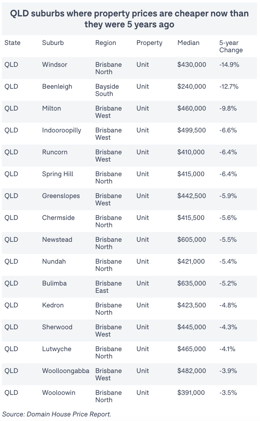The image size is (260, 421).
Task: Select the Spring Hill suburb cell
Action: pyautogui.click(x=58, y=174)
